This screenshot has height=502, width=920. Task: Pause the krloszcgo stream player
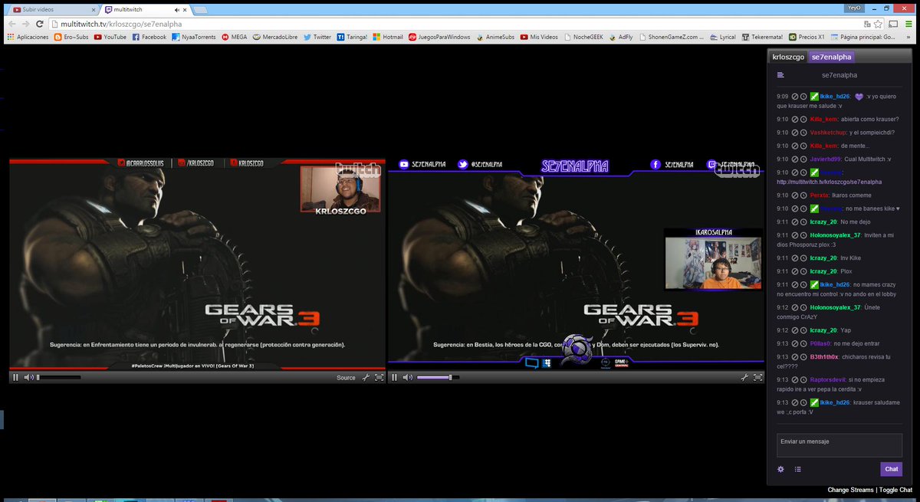15,377
